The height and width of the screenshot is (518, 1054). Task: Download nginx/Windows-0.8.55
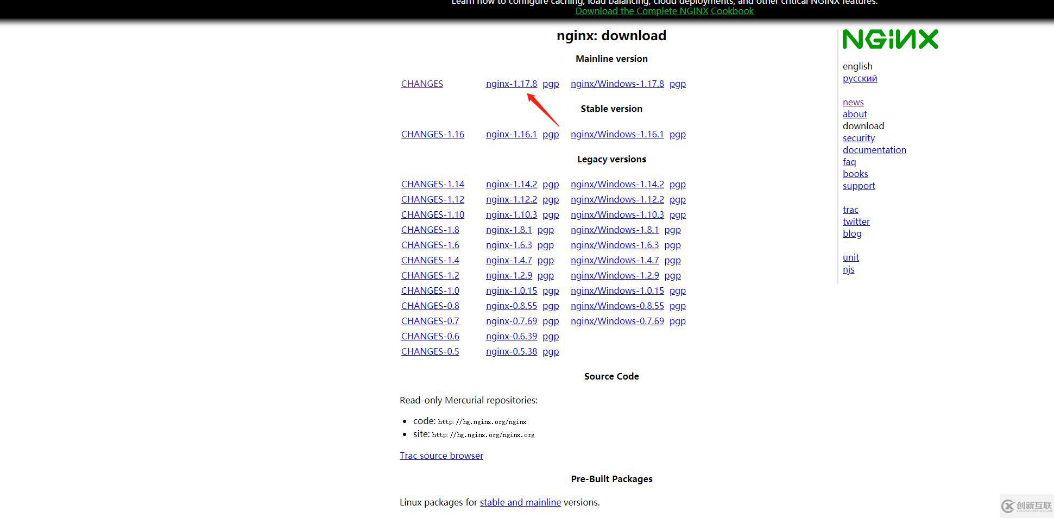[617, 306]
